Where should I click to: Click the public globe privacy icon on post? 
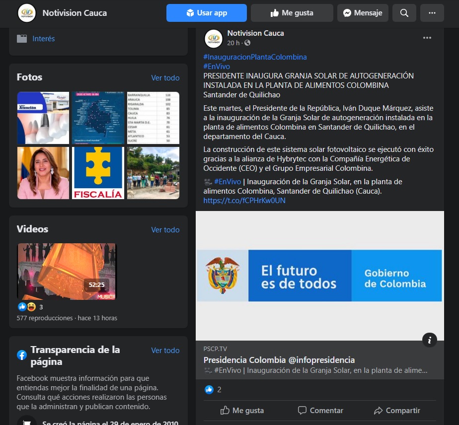pos(247,43)
